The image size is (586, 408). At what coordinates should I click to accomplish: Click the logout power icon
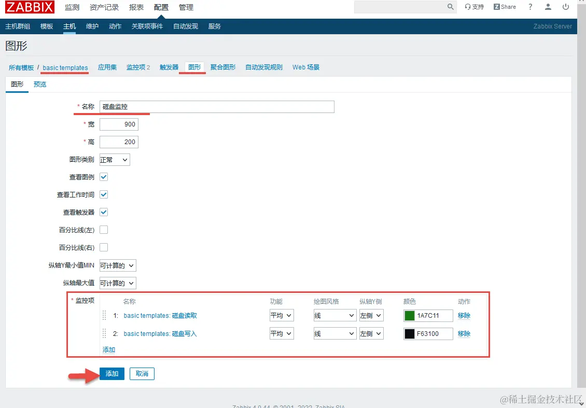point(565,7)
